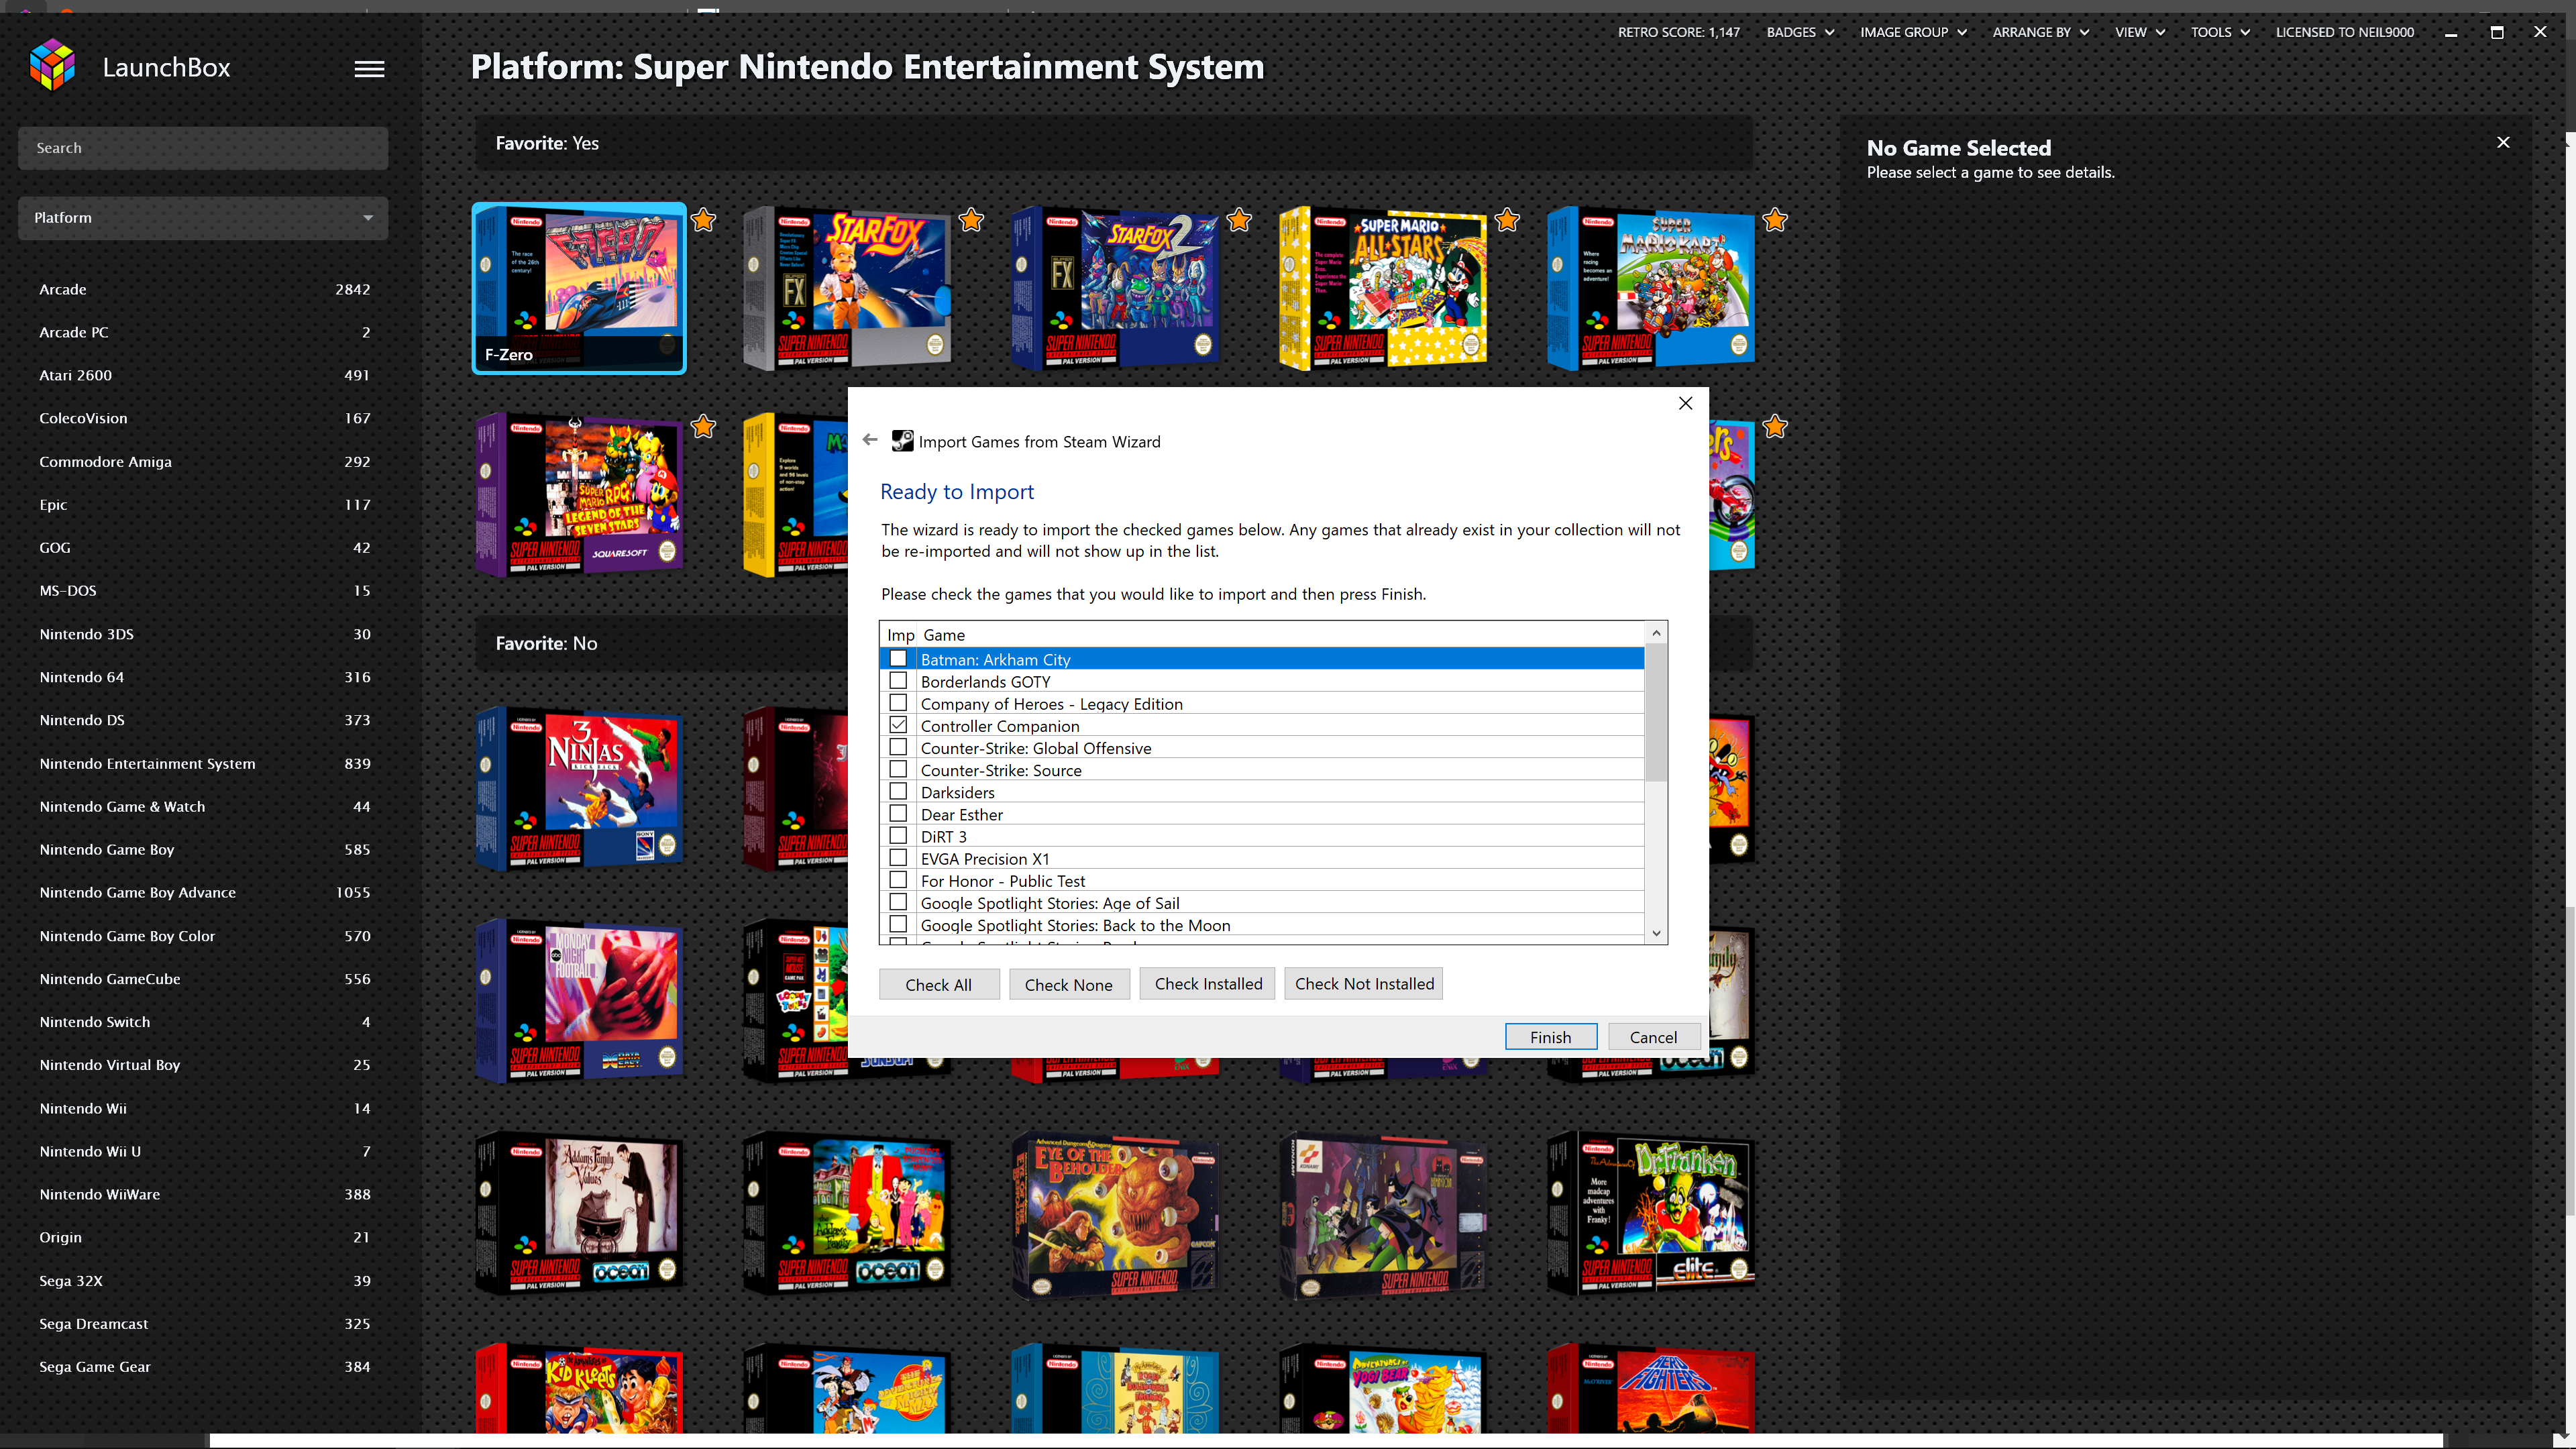2576x1449 pixels.
Task: Open the Platform dropdown in sidebar
Action: [x=203, y=217]
